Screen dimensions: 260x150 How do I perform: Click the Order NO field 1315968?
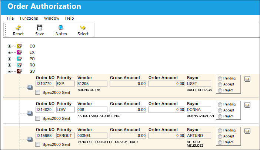(45, 136)
